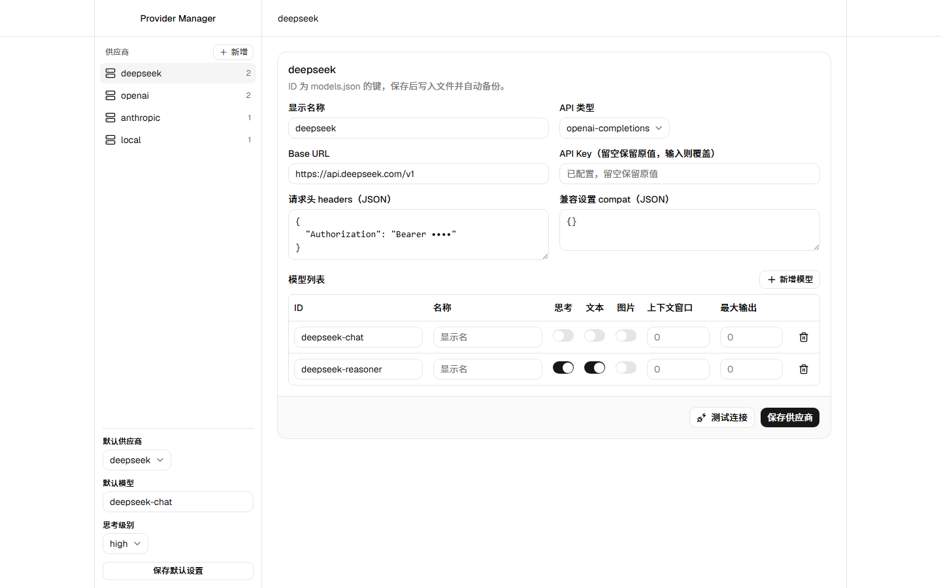Click the 新增模型 button

pos(789,280)
